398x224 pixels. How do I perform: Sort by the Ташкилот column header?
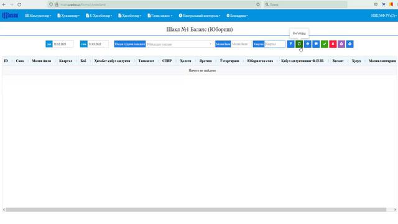(x=146, y=61)
